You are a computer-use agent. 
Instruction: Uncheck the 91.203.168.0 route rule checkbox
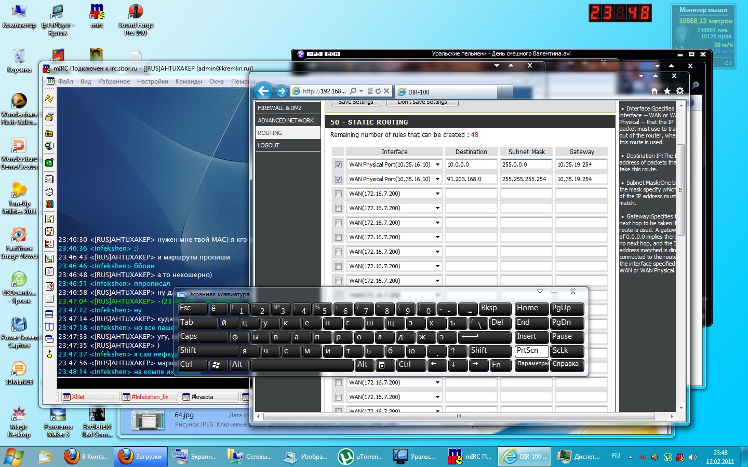point(339,179)
